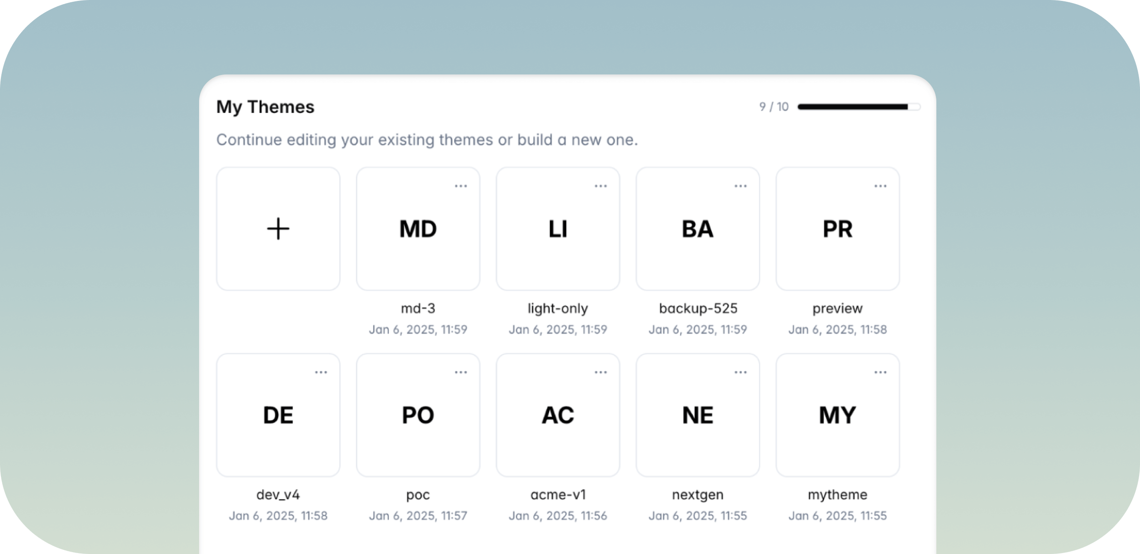Open the overflow menu on nextgen theme

click(740, 371)
